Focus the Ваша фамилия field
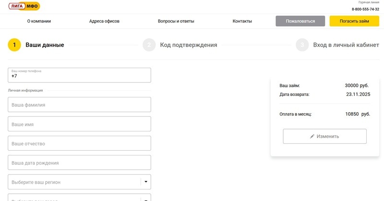The width and height of the screenshot is (384, 201). click(79, 105)
